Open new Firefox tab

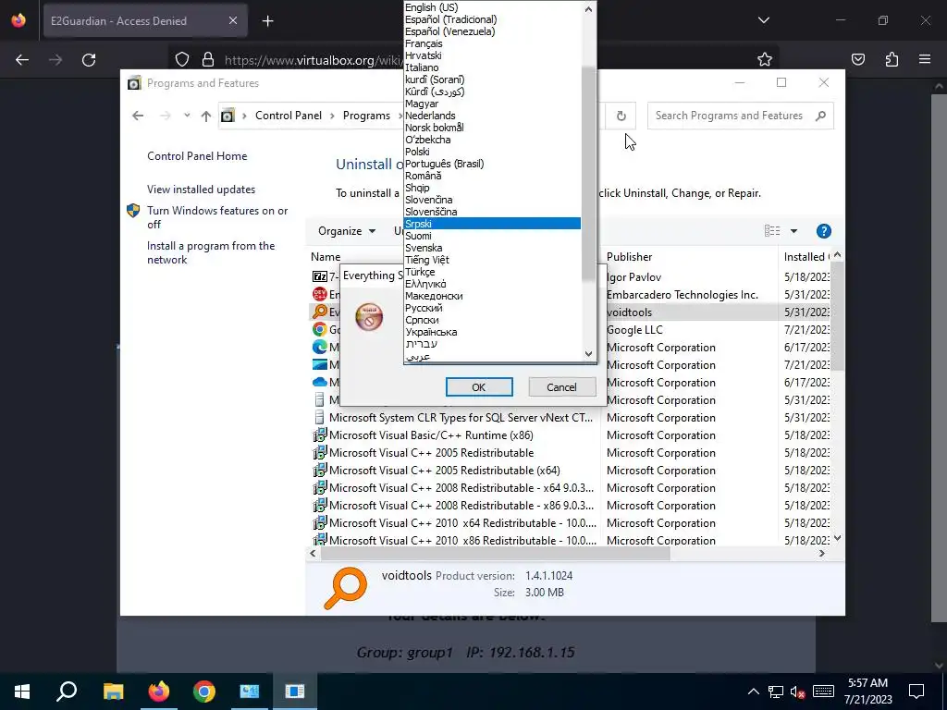tap(267, 21)
